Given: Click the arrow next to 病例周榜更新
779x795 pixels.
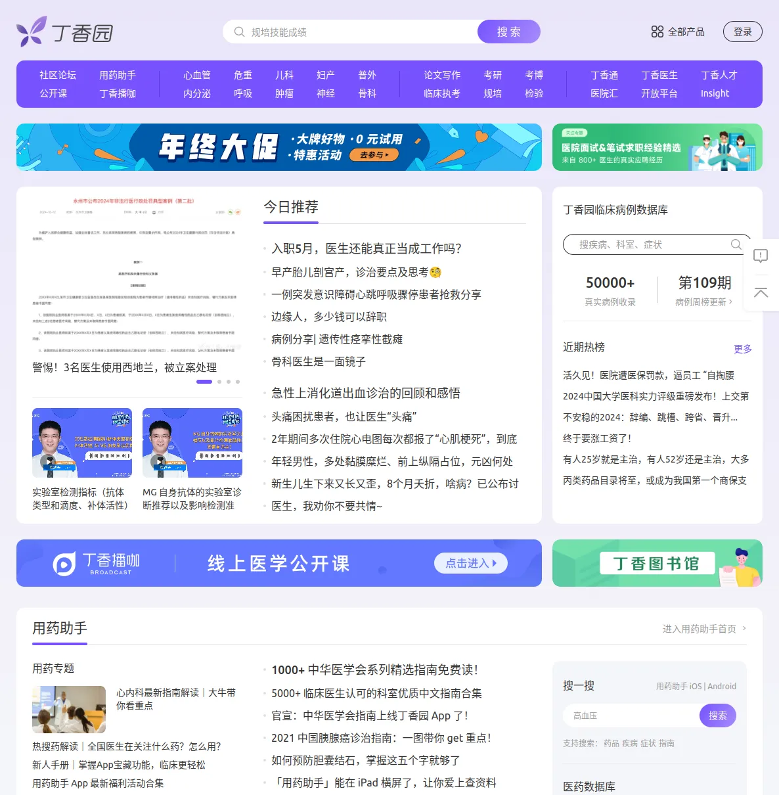Looking at the screenshot, I should [x=730, y=302].
